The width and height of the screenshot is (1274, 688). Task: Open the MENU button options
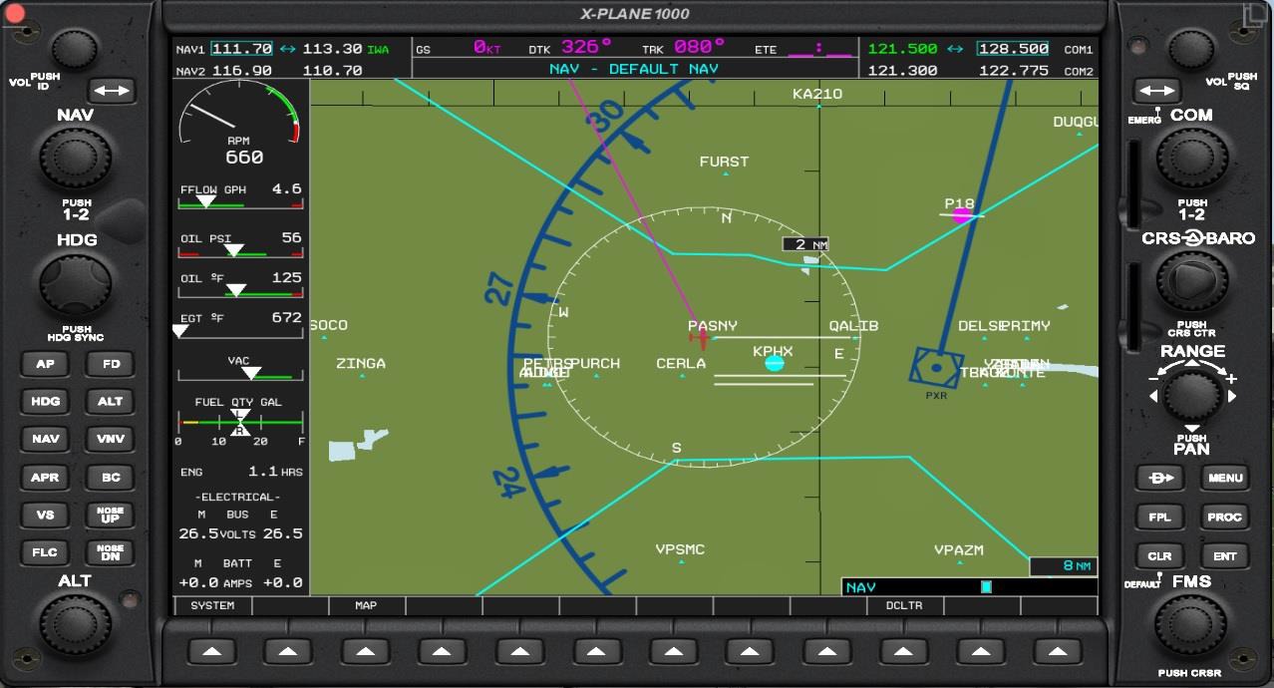(1224, 478)
